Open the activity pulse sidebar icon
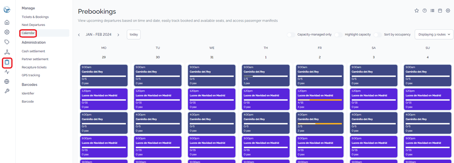The image size is (454, 163). [x=7, y=72]
